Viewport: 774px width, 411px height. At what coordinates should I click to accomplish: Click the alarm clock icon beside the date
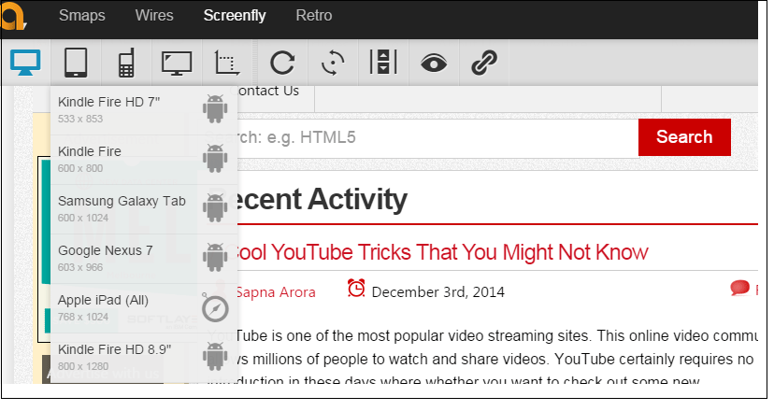pyautogui.click(x=356, y=288)
